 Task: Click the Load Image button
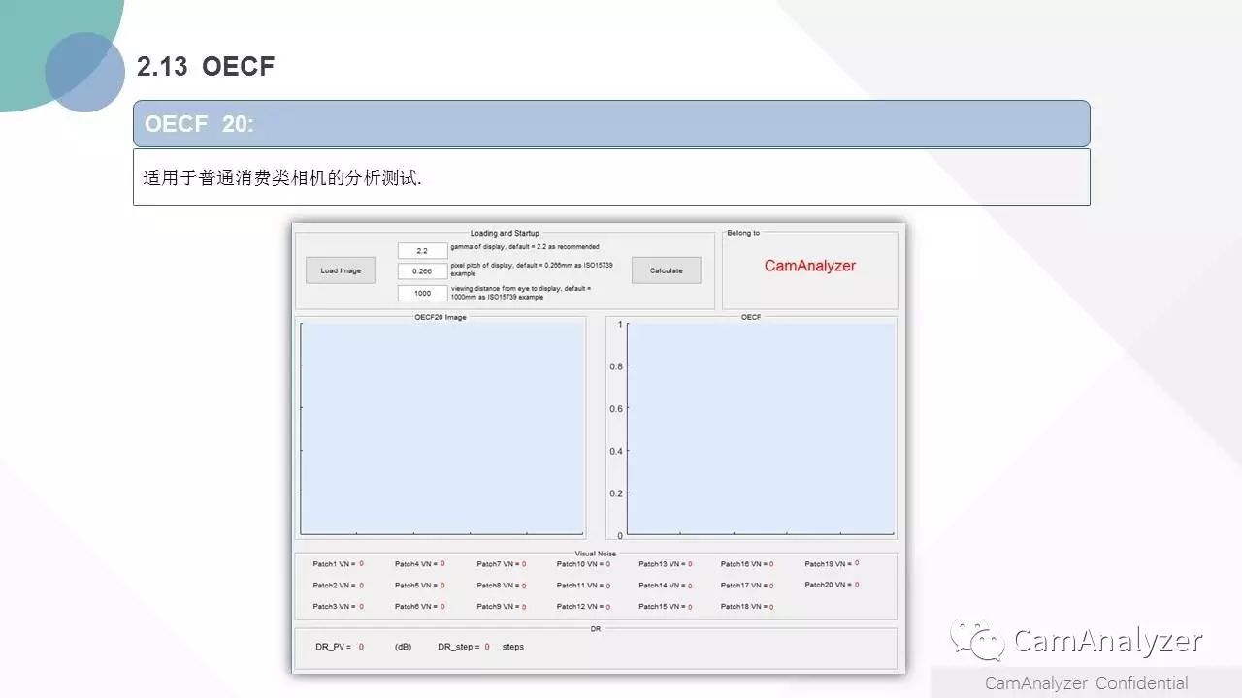click(341, 270)
